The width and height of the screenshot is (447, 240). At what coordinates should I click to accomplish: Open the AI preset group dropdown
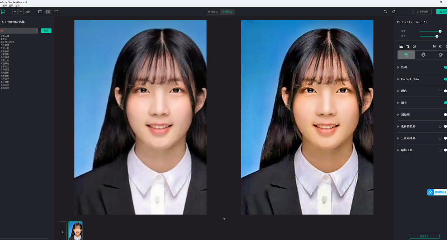pyautogui.click(x=19, y=31)
